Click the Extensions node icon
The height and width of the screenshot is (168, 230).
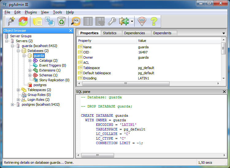pyautogui.click(x=35, y=70)
